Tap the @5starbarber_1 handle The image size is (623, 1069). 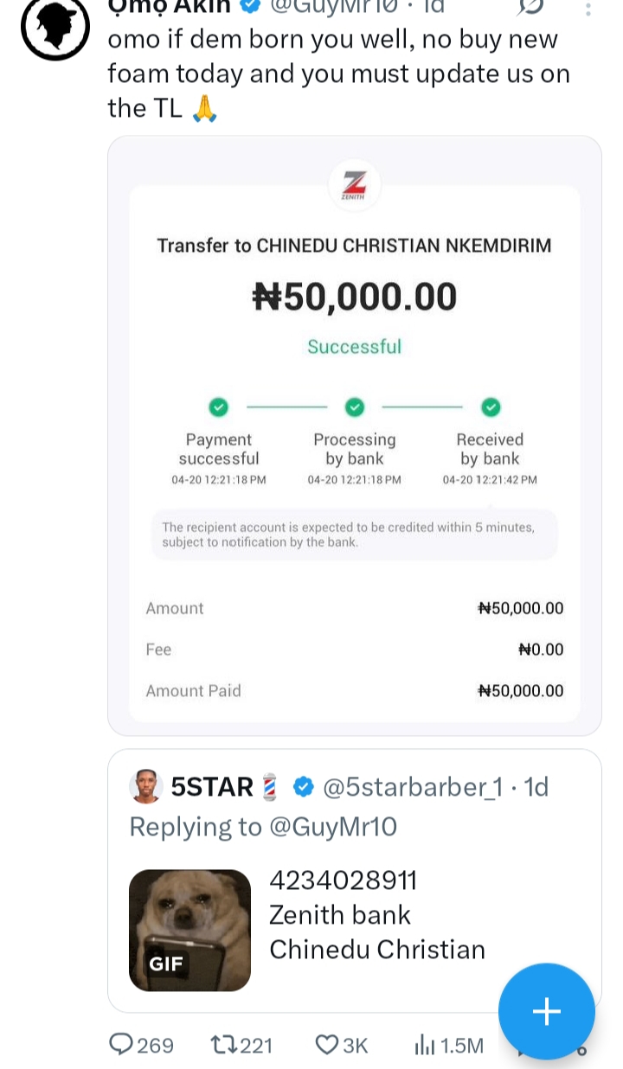point(412,787)
